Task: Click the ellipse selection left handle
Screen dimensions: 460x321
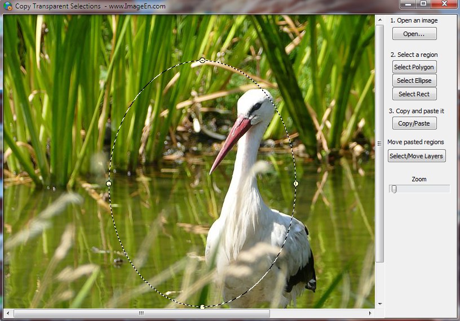Action: [x=109, y=184]
